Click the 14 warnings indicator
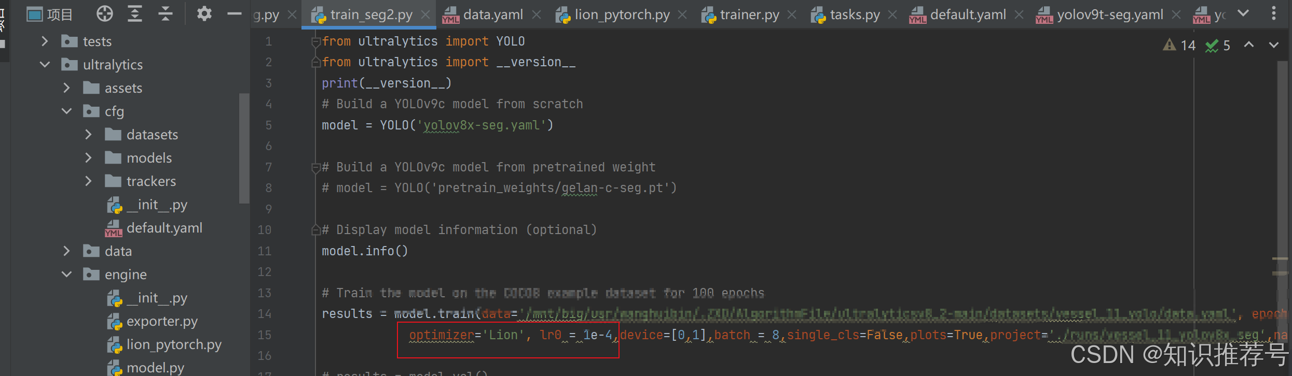 1179,46
